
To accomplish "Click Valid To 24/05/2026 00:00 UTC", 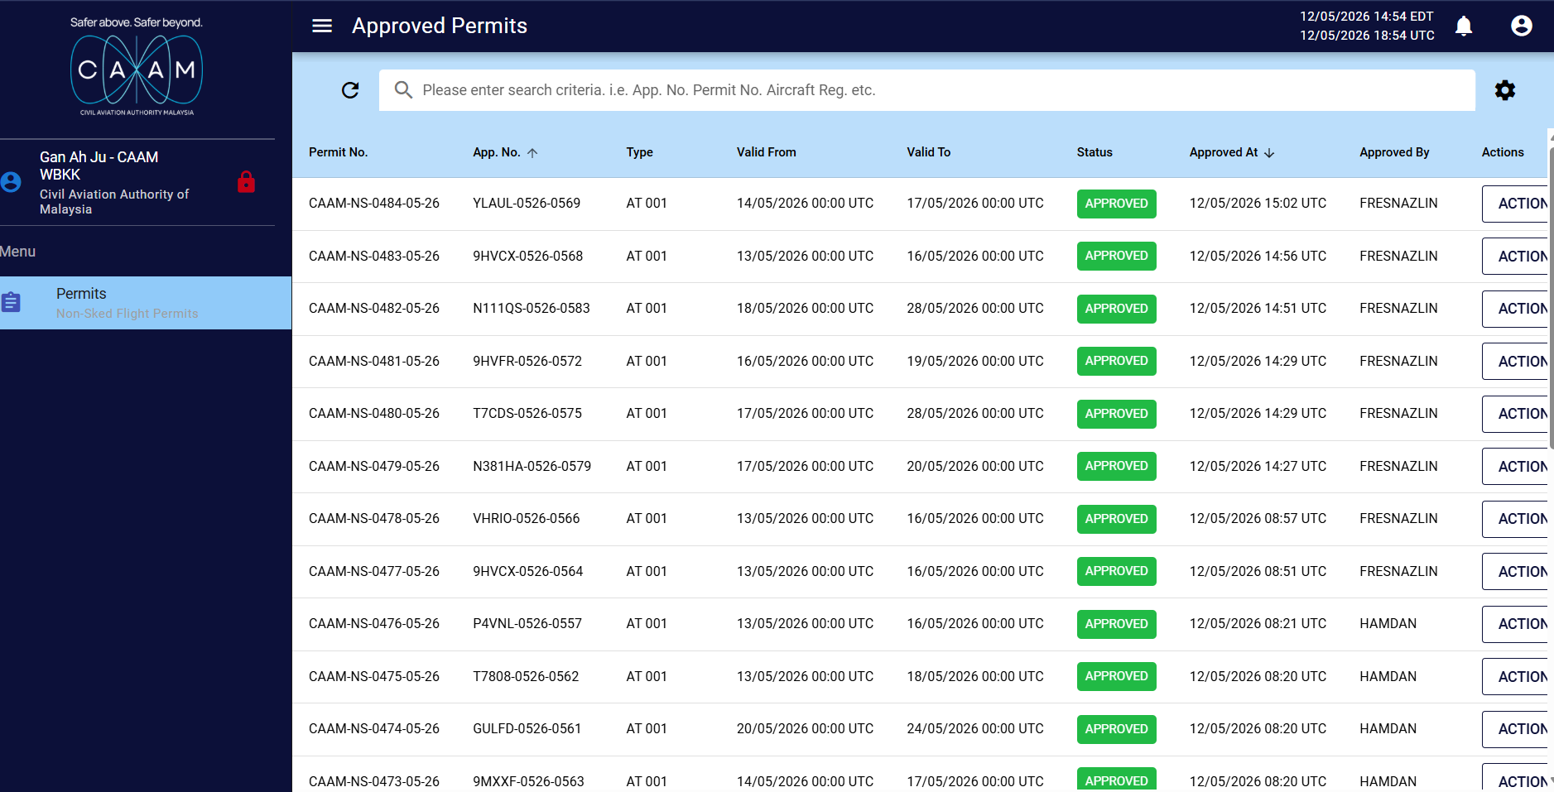I will (975, 728).
